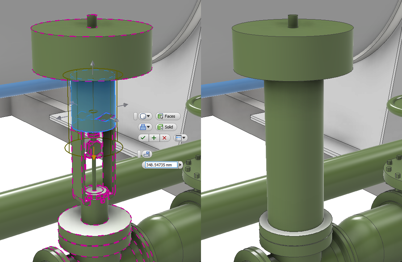Grab the grip handle of the lower mini-toolbar
Viewport: 402px width, 262px height.
139,154
